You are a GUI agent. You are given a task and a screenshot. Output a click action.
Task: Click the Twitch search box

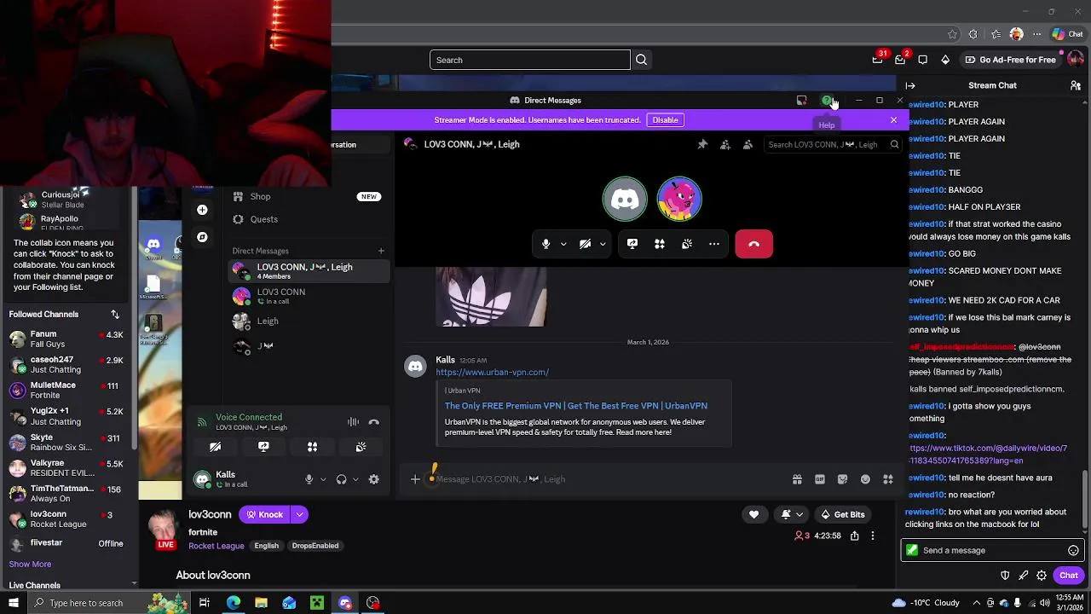point(529,60)
